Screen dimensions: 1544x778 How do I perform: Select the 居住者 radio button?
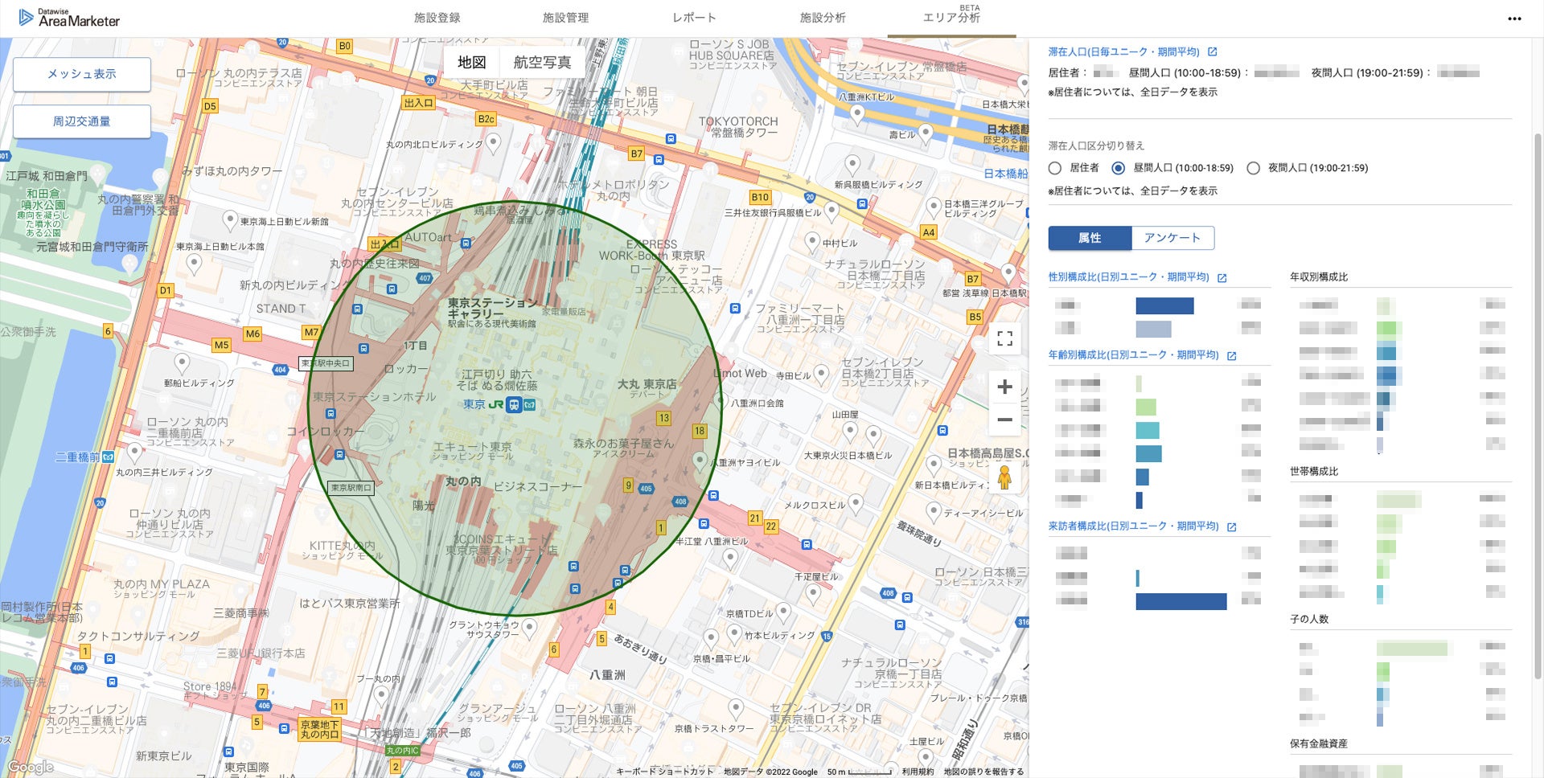(1055, 168)
